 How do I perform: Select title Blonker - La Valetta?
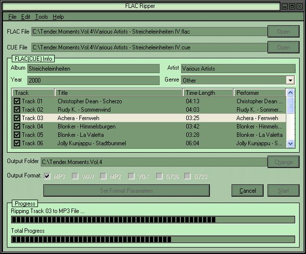coord(81,135)
